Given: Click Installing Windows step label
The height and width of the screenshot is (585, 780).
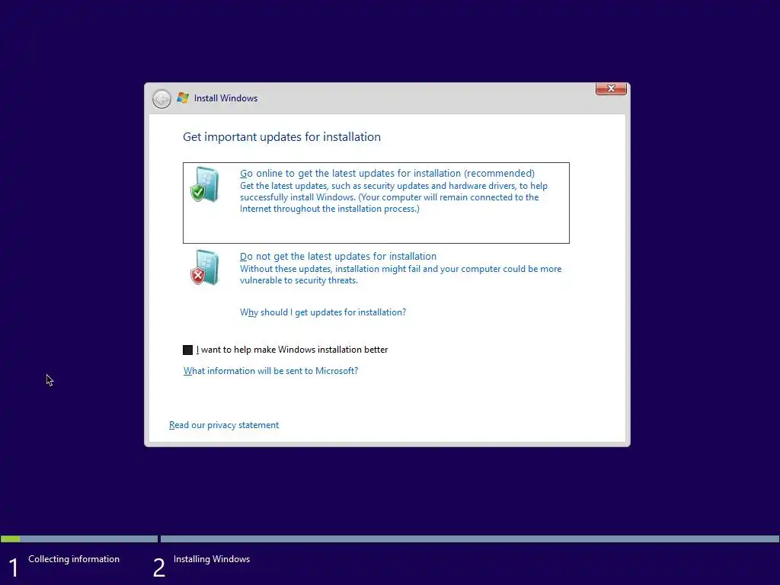Looking at the screenshot, I should 212,559.
